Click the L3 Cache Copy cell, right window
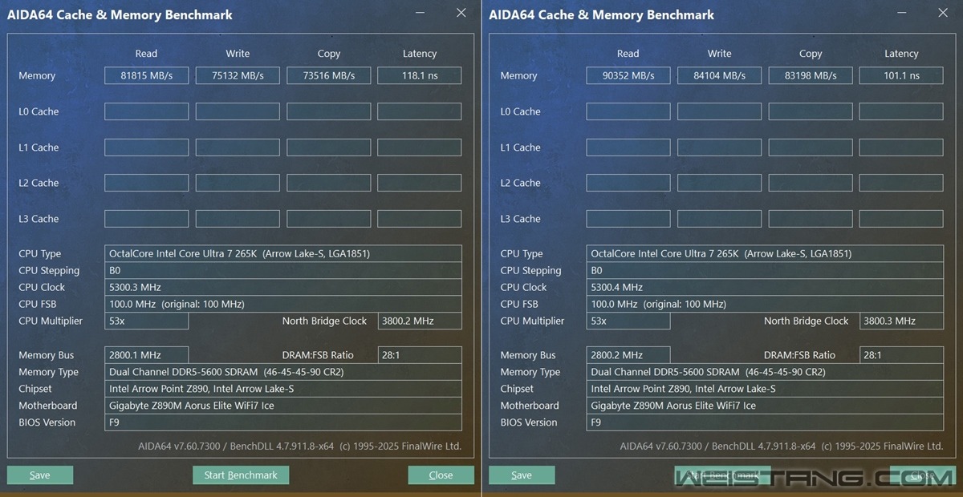 (x=811, y=219)
